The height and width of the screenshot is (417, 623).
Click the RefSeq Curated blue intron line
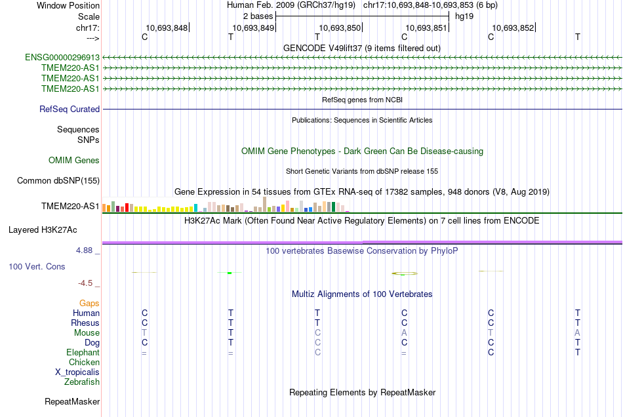click(362, 109)
